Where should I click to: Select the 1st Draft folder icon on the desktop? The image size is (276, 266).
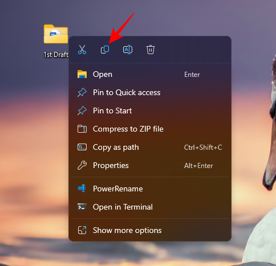[x=56, y=34]
